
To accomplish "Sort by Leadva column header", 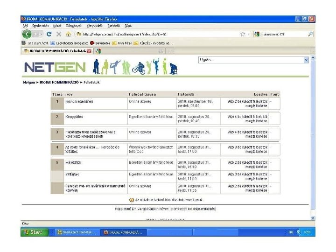I will coord(260,94).
